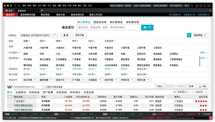This screenshot has height=122, width=215.
Task: Click the red search icon in status bar
Action: [x=211, y=118]
